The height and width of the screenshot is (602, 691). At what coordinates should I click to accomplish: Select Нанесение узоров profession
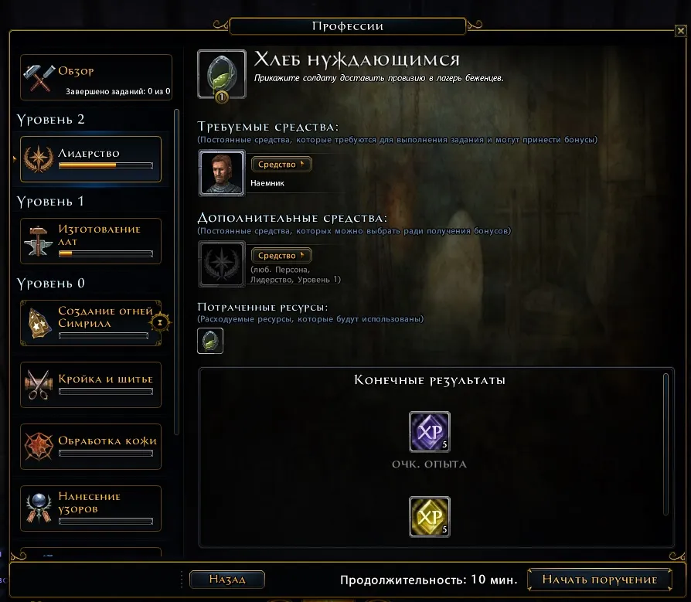point(90,508)
